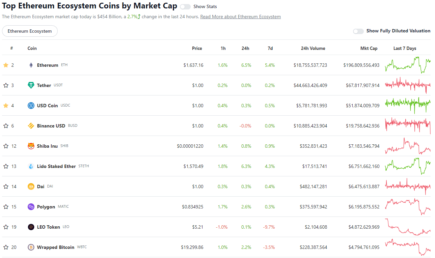
Task: Click the Polygon coin logo icon
Action: tap(31, 207)
